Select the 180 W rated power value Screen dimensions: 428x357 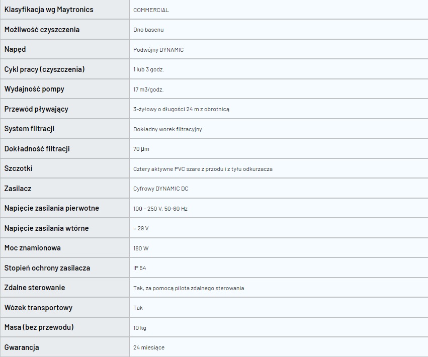(x=141, y=248)
